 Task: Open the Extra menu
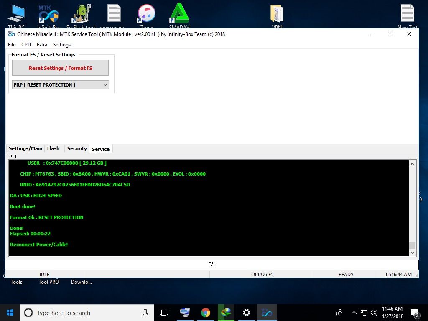42,45
